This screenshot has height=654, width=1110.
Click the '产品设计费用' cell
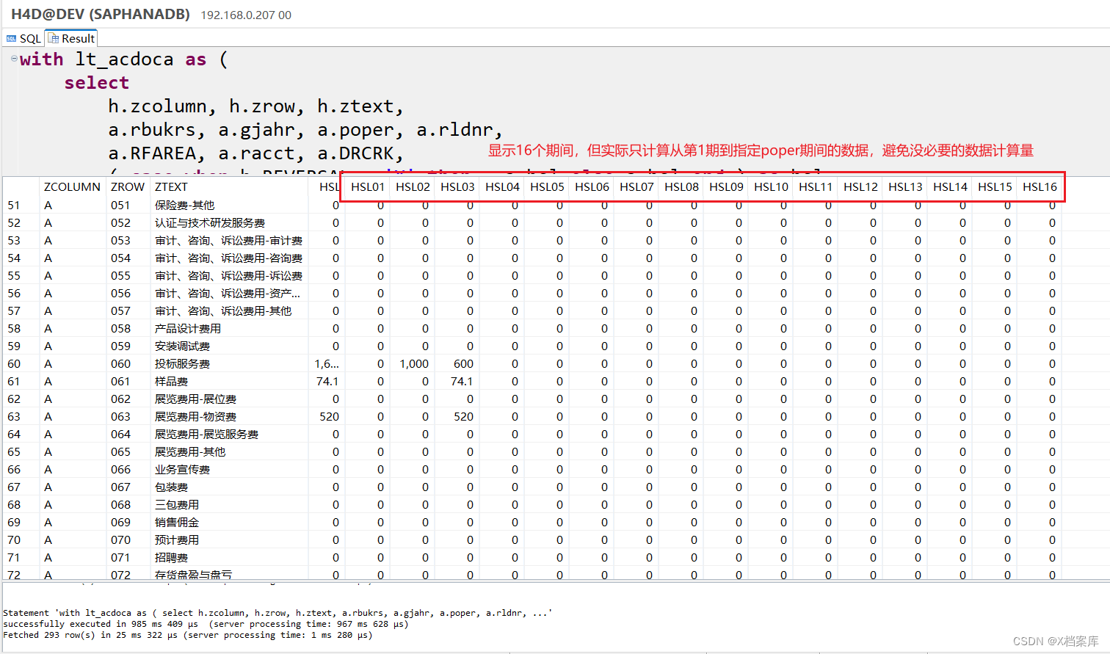[x=187, y=328]
